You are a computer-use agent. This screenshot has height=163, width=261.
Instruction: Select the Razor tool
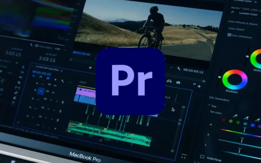point(19,83)
